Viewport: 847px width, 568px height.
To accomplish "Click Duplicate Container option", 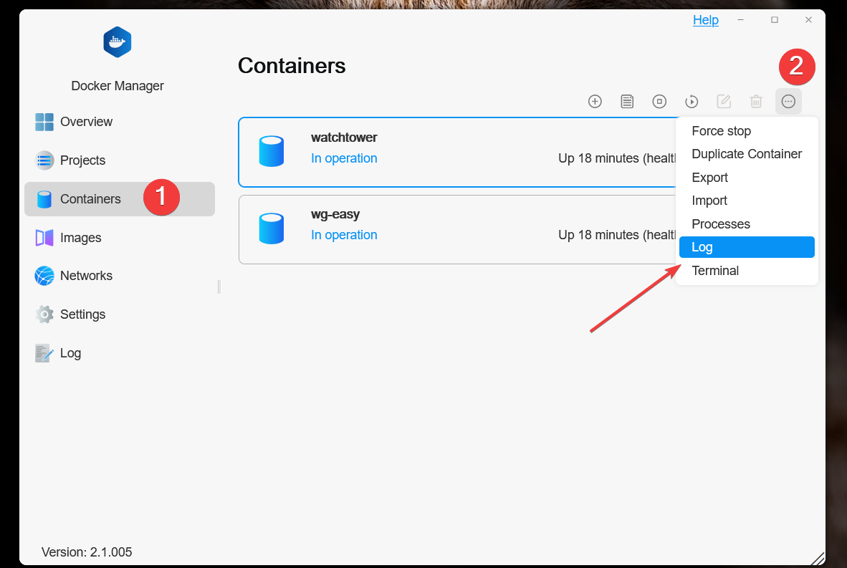I will tap(746, 154).
